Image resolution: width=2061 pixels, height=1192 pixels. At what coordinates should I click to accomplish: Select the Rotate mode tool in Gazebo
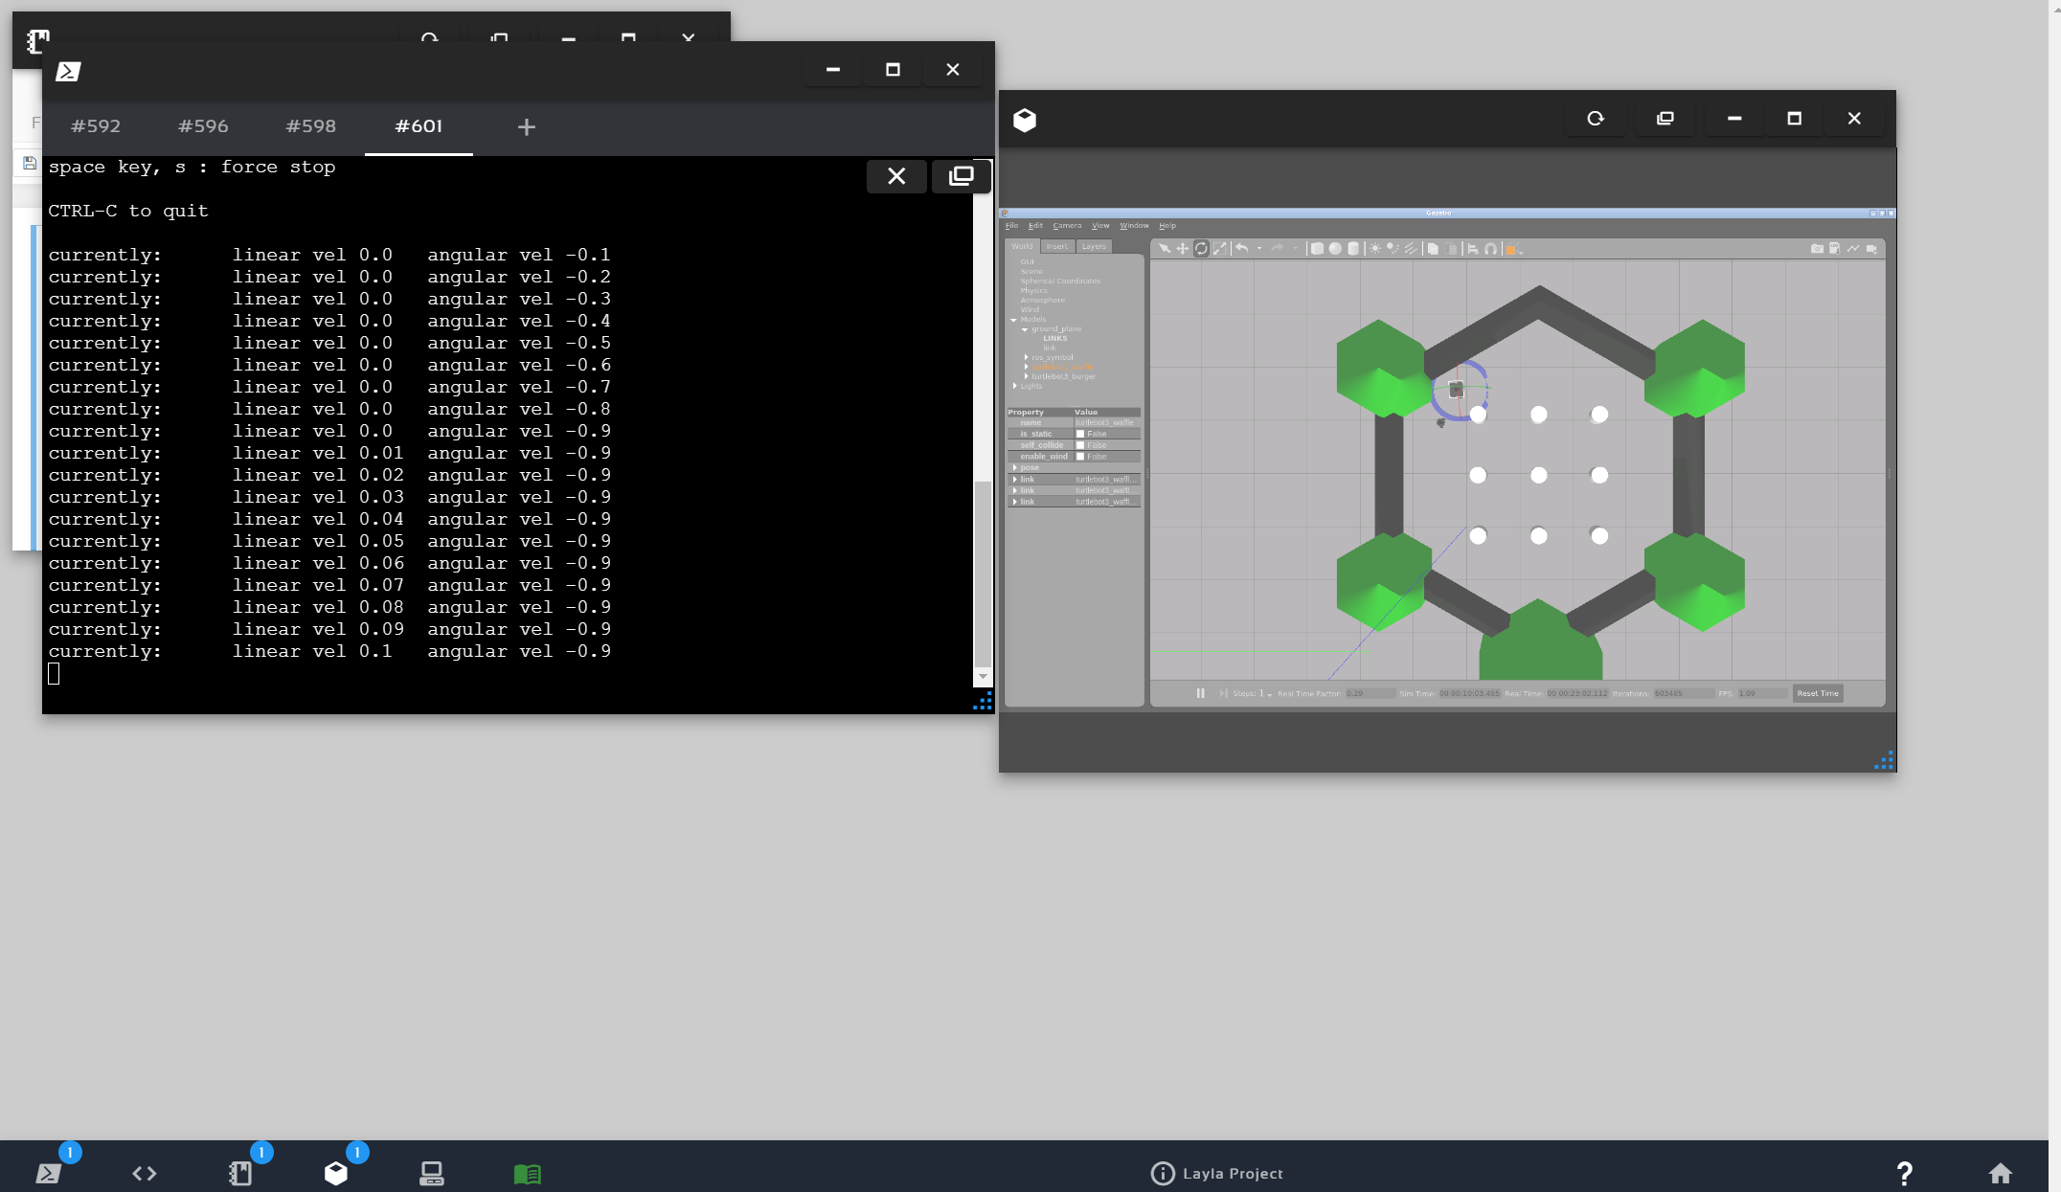point(1202,248)
